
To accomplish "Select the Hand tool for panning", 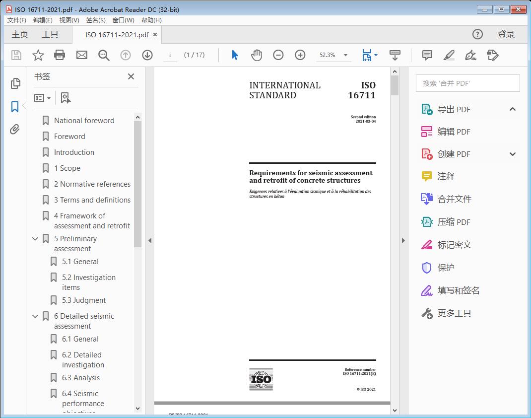I will point(257,55).
